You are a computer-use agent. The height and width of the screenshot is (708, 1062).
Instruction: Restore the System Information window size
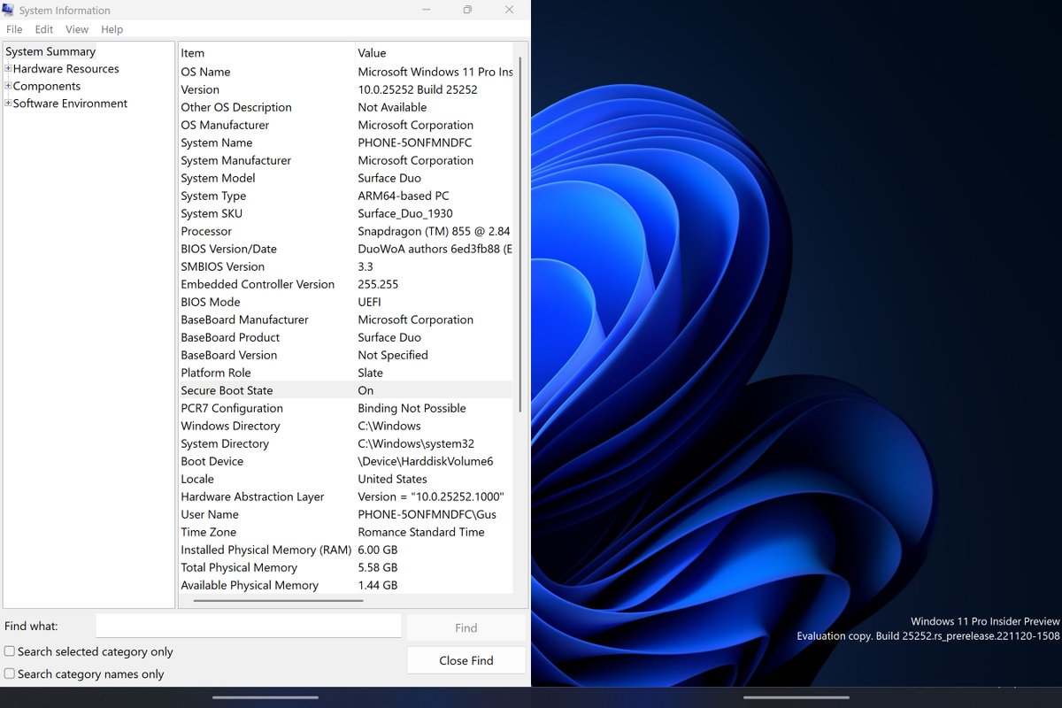tap(467, 10)
